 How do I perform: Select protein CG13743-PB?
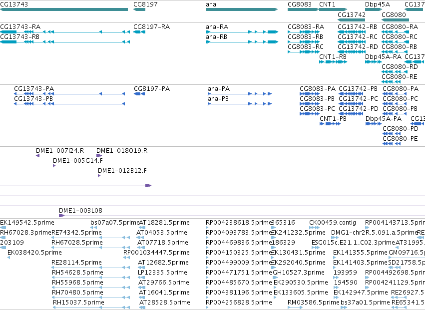point(69,104)
